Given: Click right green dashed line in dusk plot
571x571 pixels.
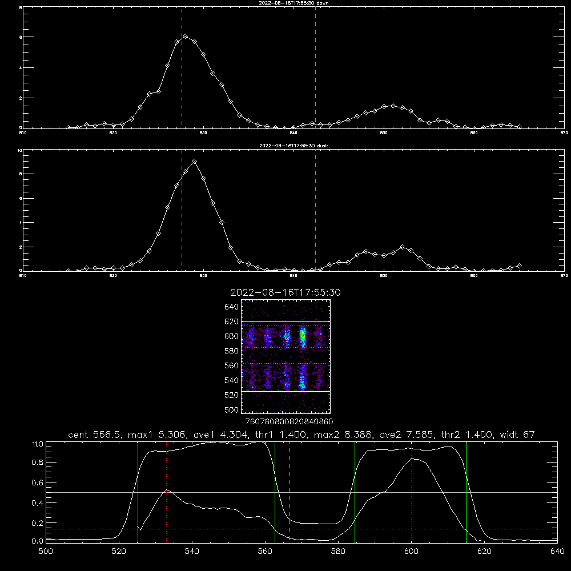Looking at the screenshot, I should coord(315,211).
